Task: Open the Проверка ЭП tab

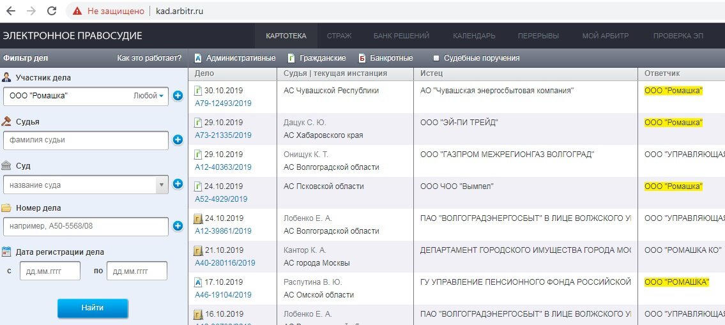Action: 678,36
